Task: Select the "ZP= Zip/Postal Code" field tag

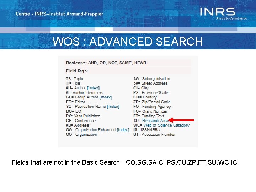Action: tap(152, 102)
